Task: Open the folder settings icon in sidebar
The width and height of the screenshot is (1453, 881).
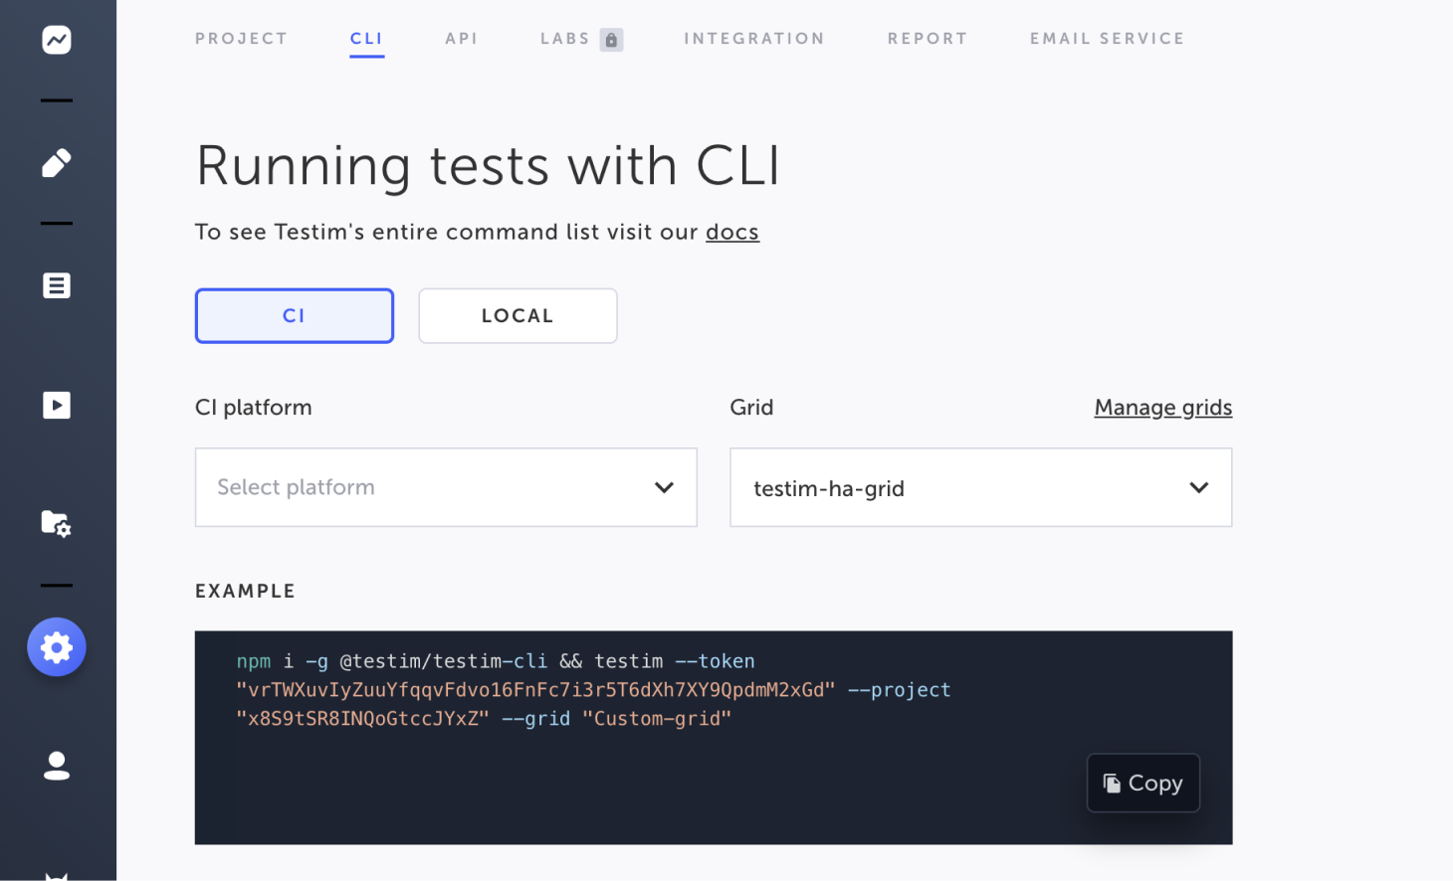Action: 57,523
